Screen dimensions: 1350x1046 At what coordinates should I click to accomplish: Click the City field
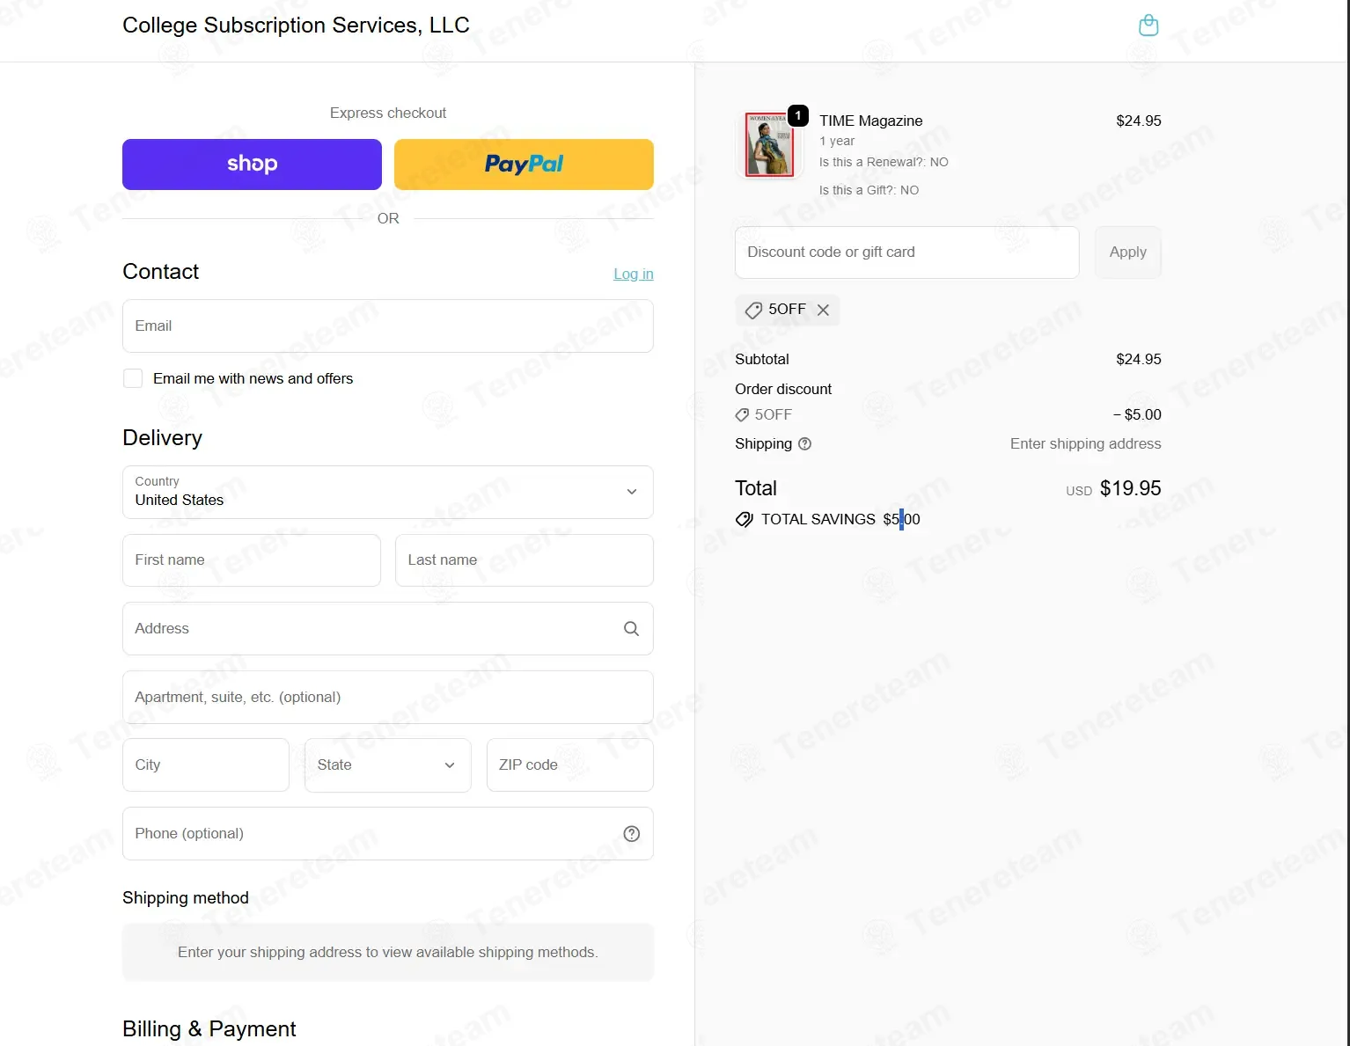(x=206, y=765)
